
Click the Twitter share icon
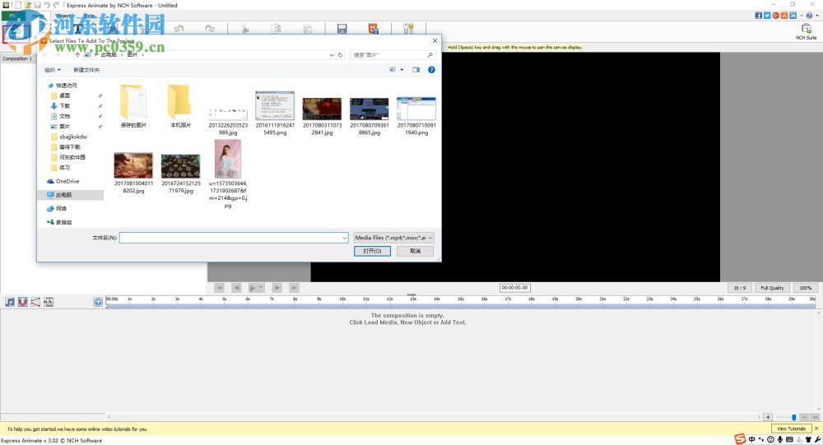(767, 16)
